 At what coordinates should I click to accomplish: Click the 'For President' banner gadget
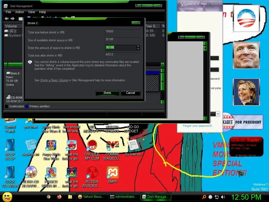click(x=243, y=122)
